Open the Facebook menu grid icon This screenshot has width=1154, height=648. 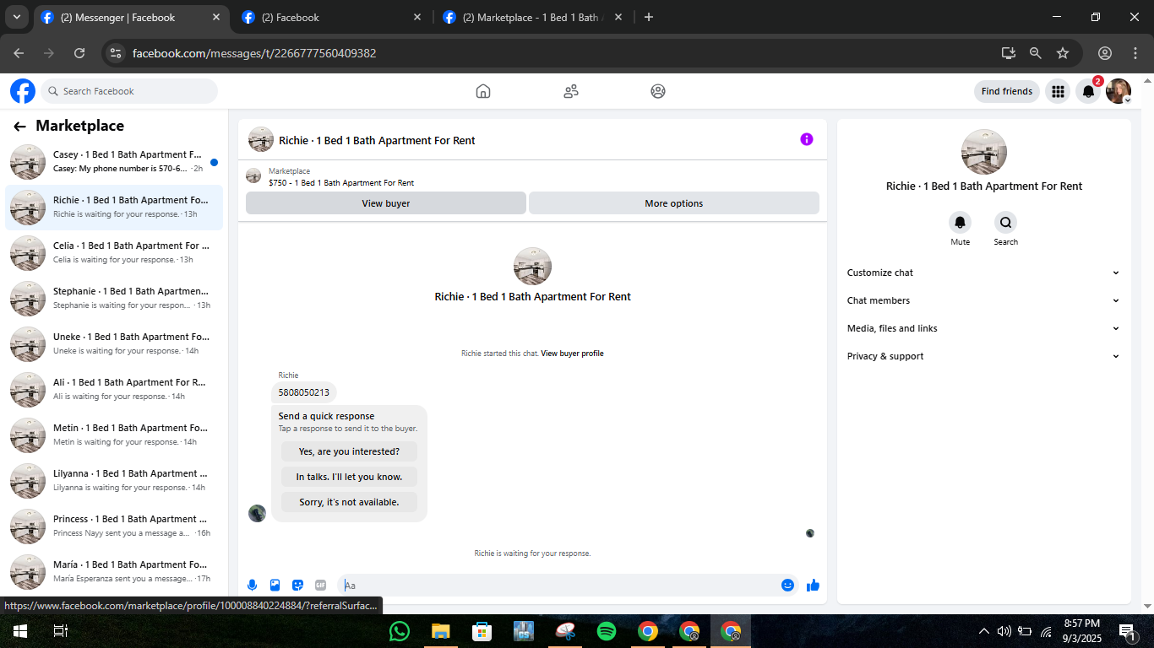[1058, 91]
